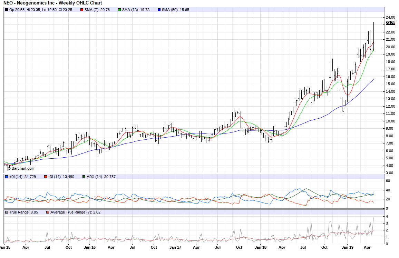Click the 23.25 current price tag
This screenshot has width=399, height=258.
click(x=390, y=23)
